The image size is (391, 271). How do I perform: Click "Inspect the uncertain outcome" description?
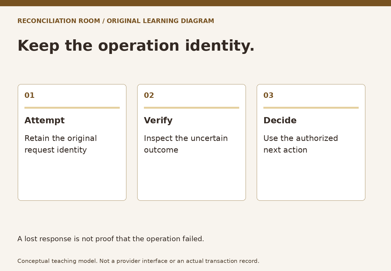(x=186, y=144)
